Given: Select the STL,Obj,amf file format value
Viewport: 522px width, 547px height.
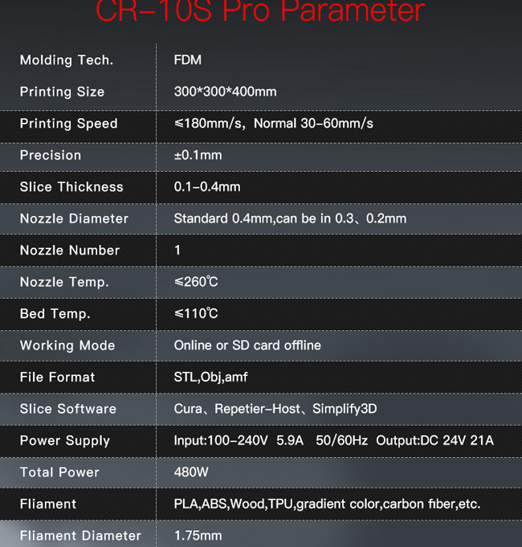Looking at the screenshot, I should [210, 377].
